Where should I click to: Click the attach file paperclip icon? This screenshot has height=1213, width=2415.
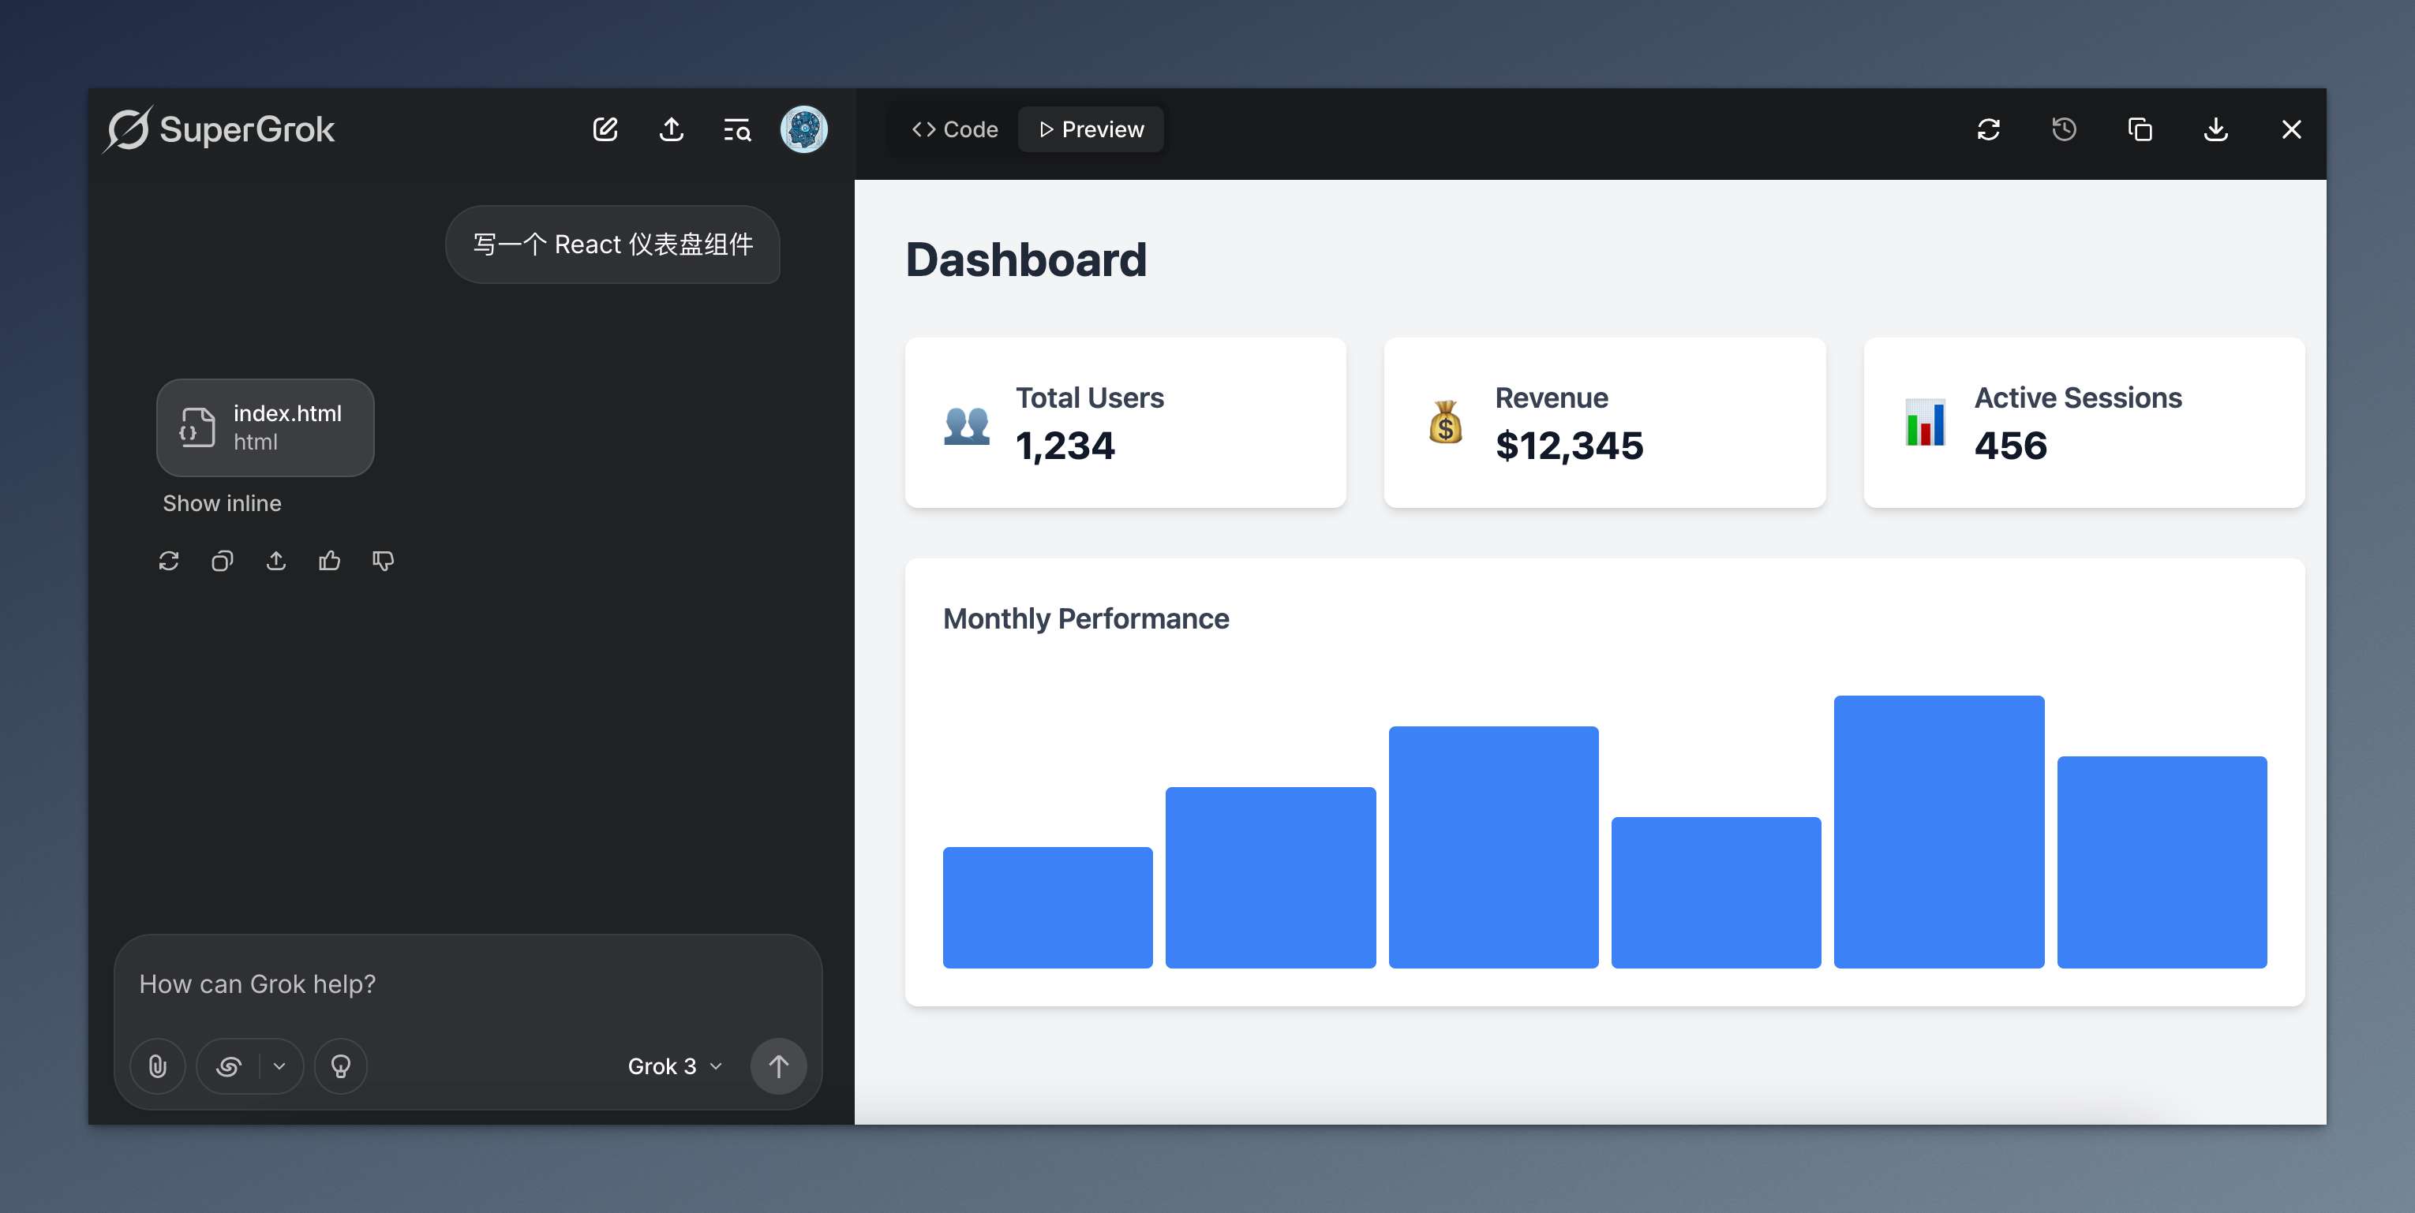158,1066
